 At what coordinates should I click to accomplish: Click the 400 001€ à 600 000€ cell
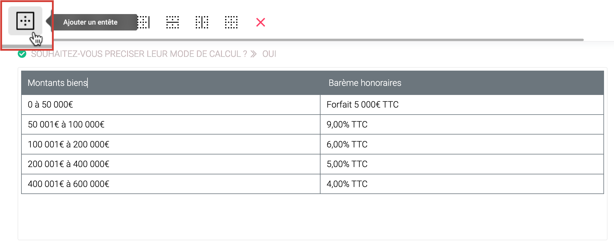tap(68, 184)
